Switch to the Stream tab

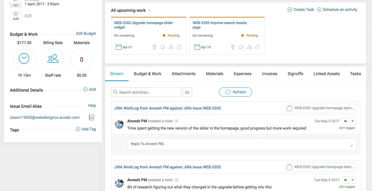pos(117,74)
